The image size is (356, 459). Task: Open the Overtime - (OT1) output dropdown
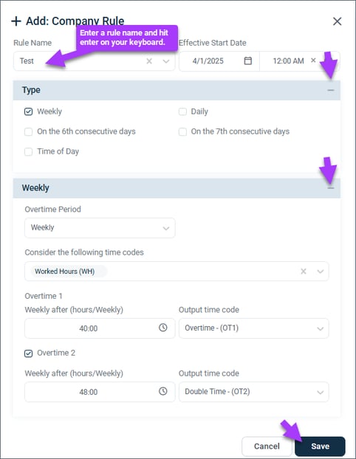tap(254, 328)
